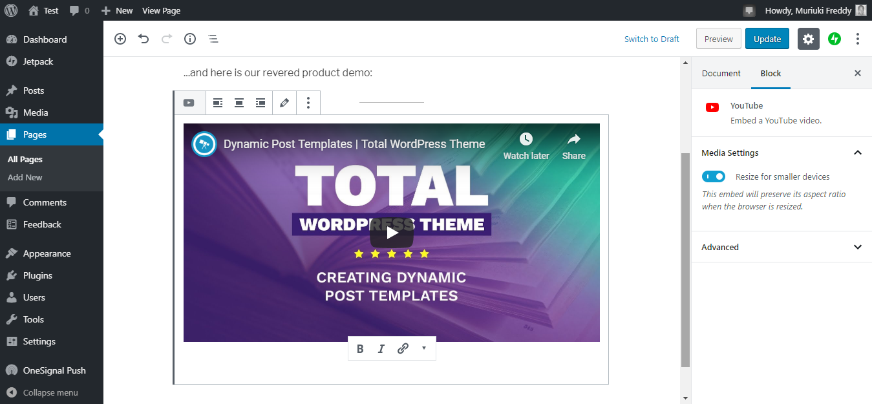This screenshot has height=404, width=872.
Task: Apply italic to the caption
Action: click(381, 348)
